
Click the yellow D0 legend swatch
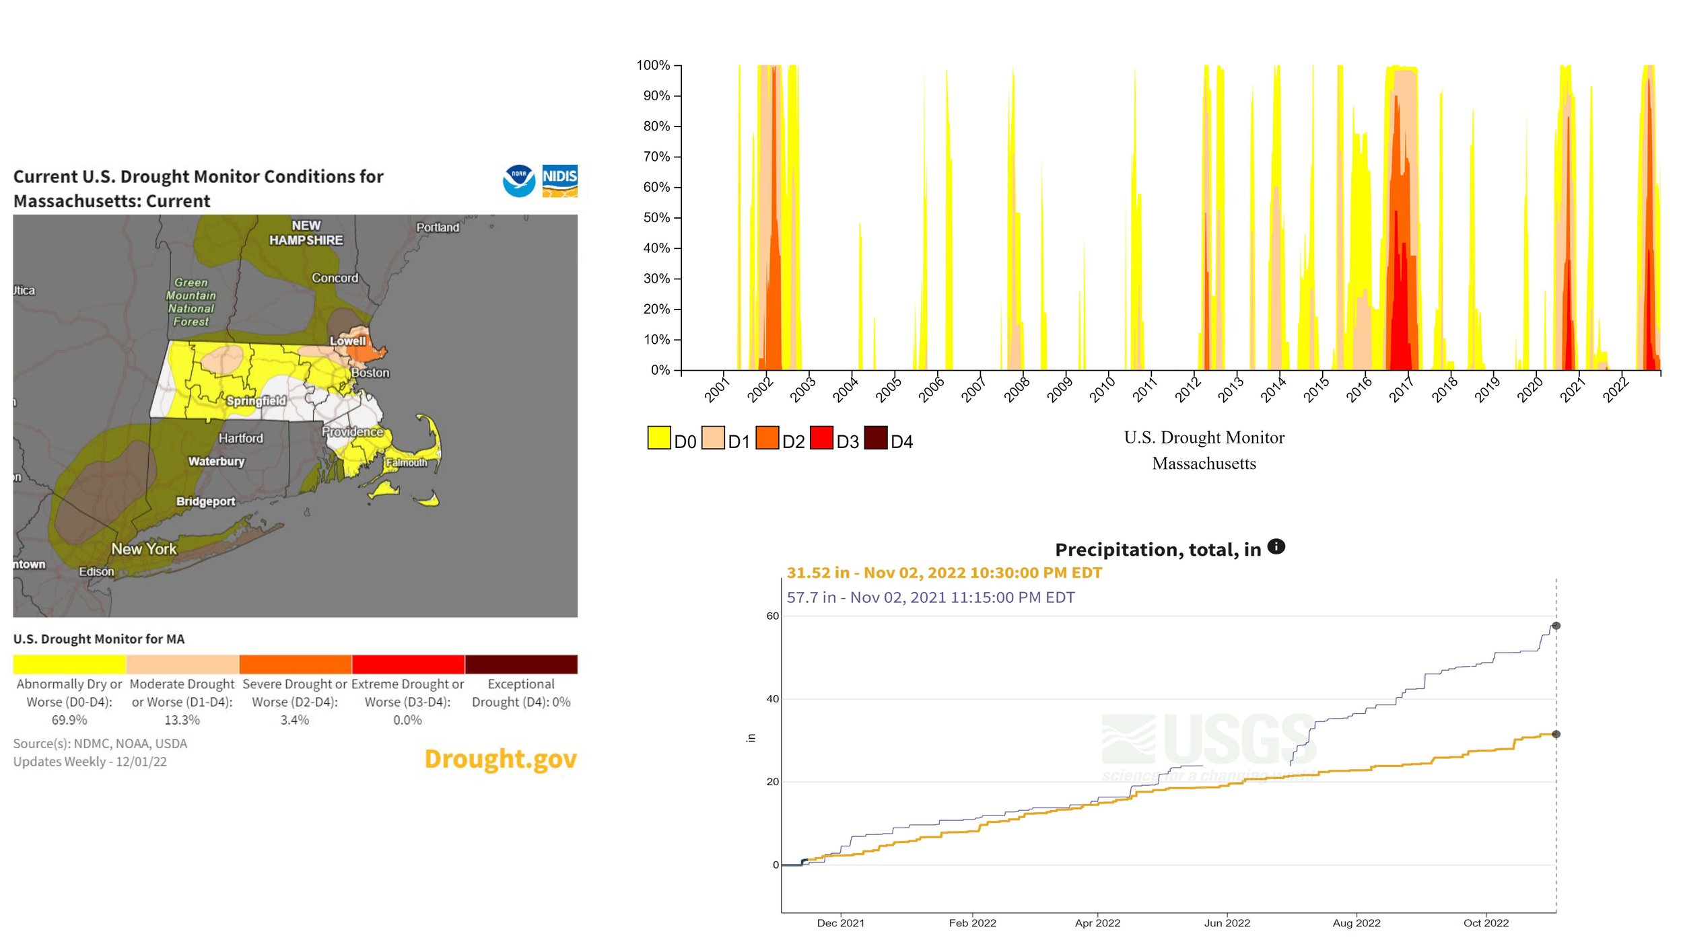(659, 437)
